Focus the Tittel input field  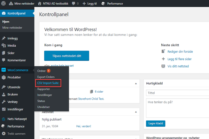click(x=178, y=93)
